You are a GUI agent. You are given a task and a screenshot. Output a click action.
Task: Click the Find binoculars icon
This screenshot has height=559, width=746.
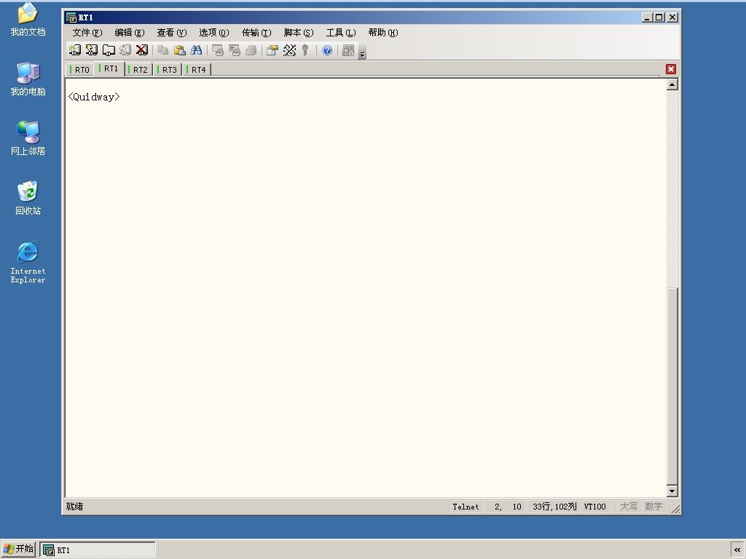(196, 50)
